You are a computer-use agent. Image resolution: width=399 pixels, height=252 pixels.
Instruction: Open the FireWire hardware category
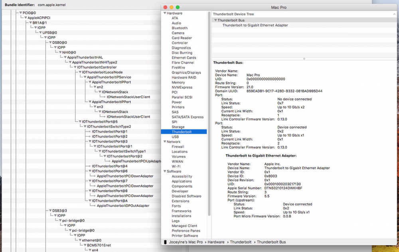tap(178, 68)
